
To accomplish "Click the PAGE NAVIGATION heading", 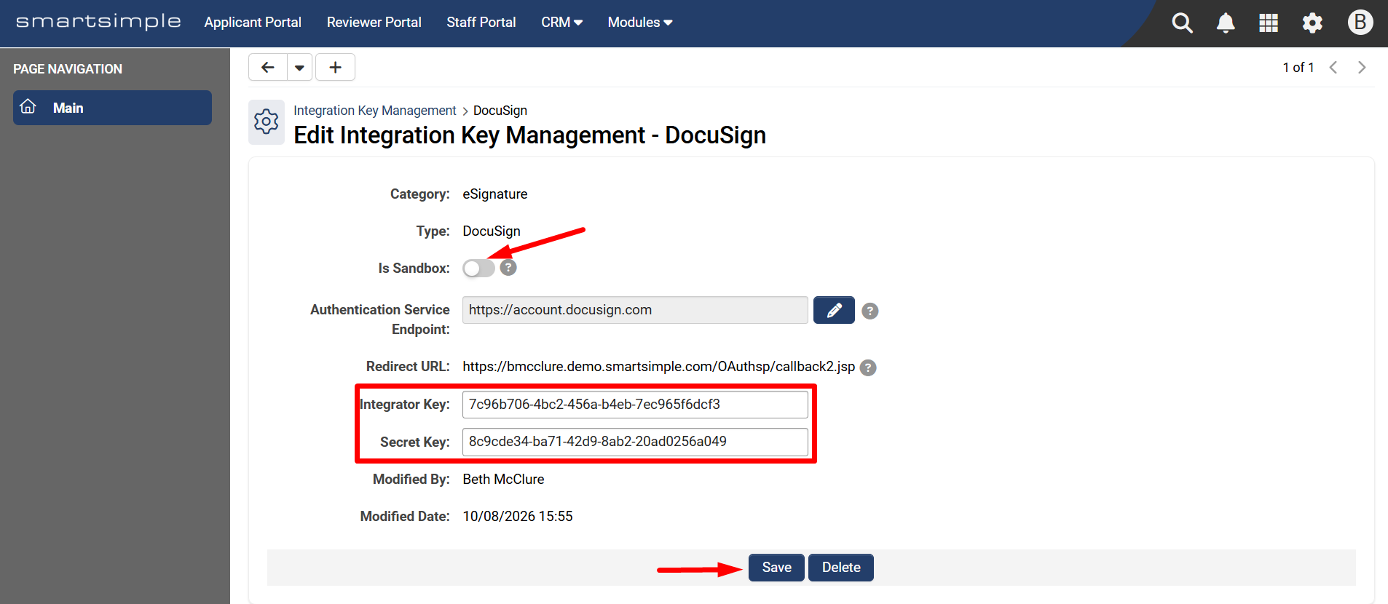I will coord(68,69).
